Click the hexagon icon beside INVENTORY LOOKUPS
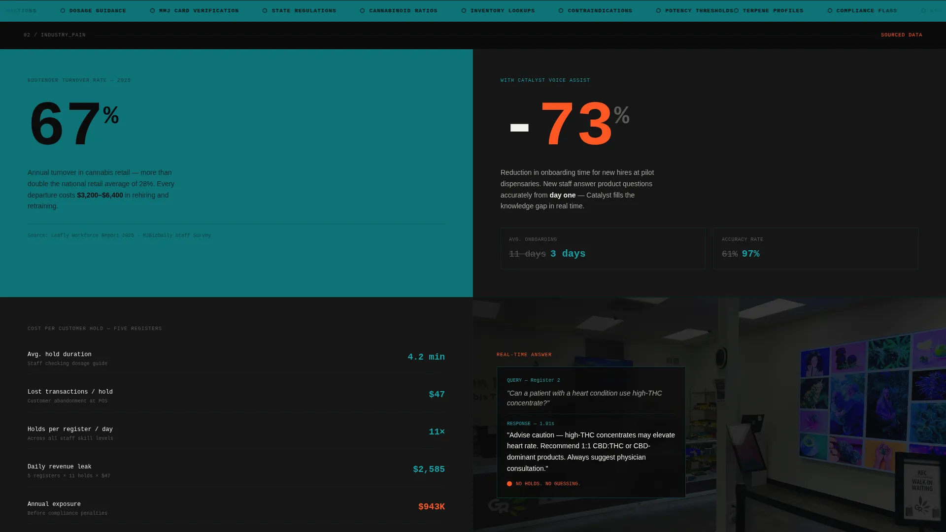The height and width of the screenshot is (532, 946). [x=464, y=10]
